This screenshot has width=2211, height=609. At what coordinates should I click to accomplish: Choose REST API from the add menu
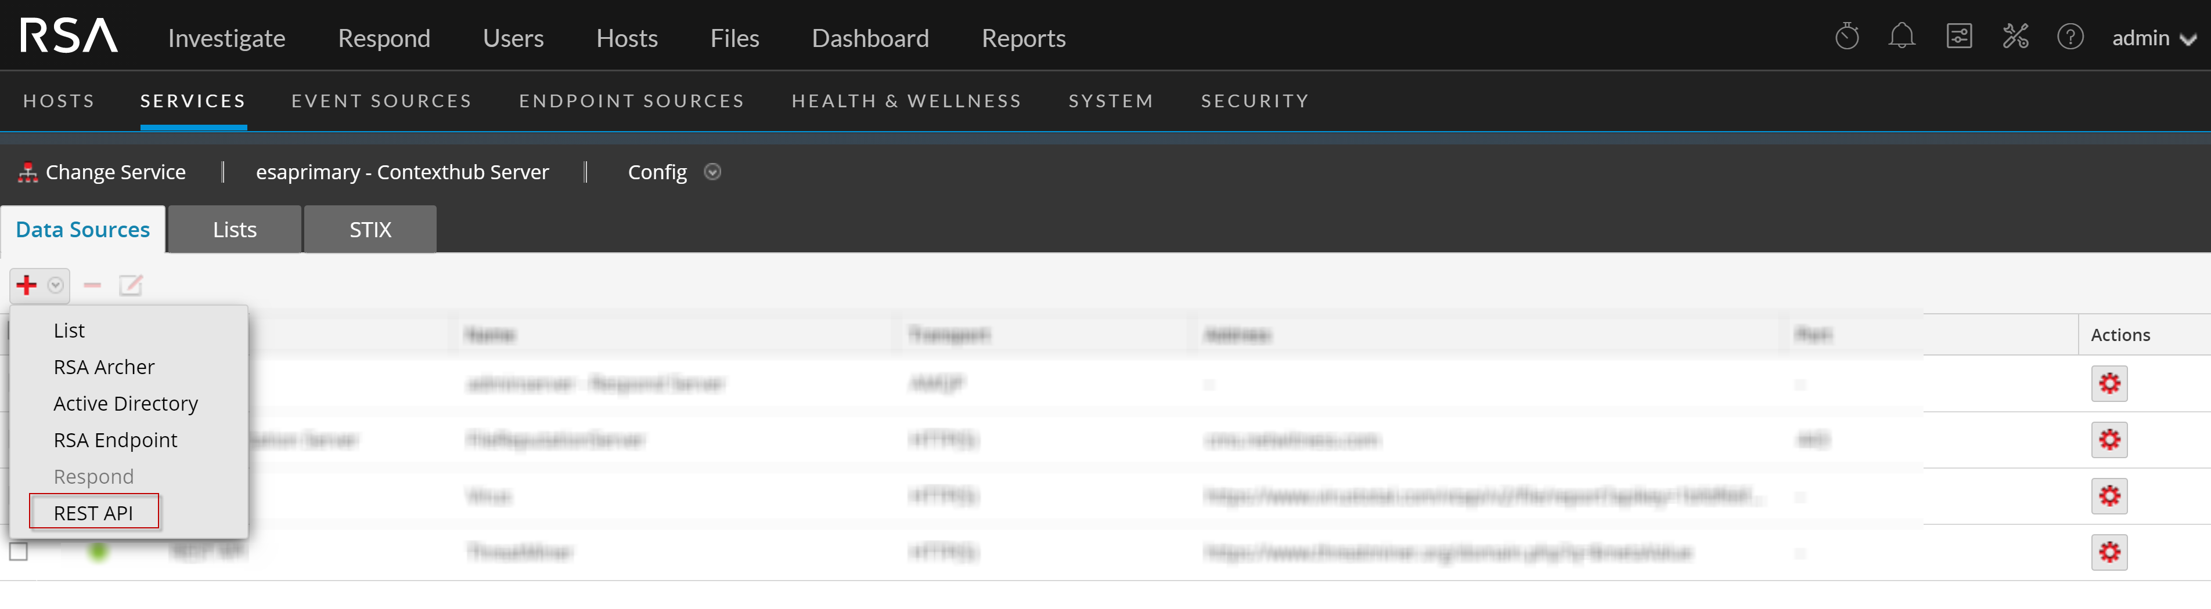coord(93,512)
